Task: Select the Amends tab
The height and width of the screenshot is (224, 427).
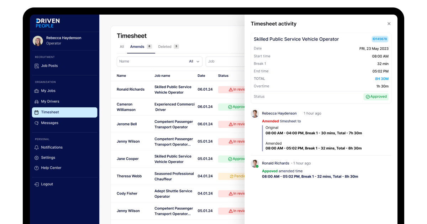Action: [141, 47]
